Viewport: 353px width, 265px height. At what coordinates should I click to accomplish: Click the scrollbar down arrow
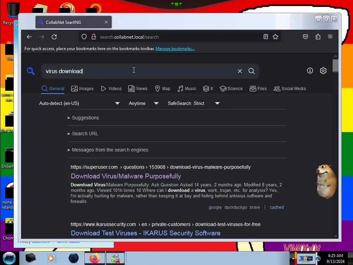335,236
